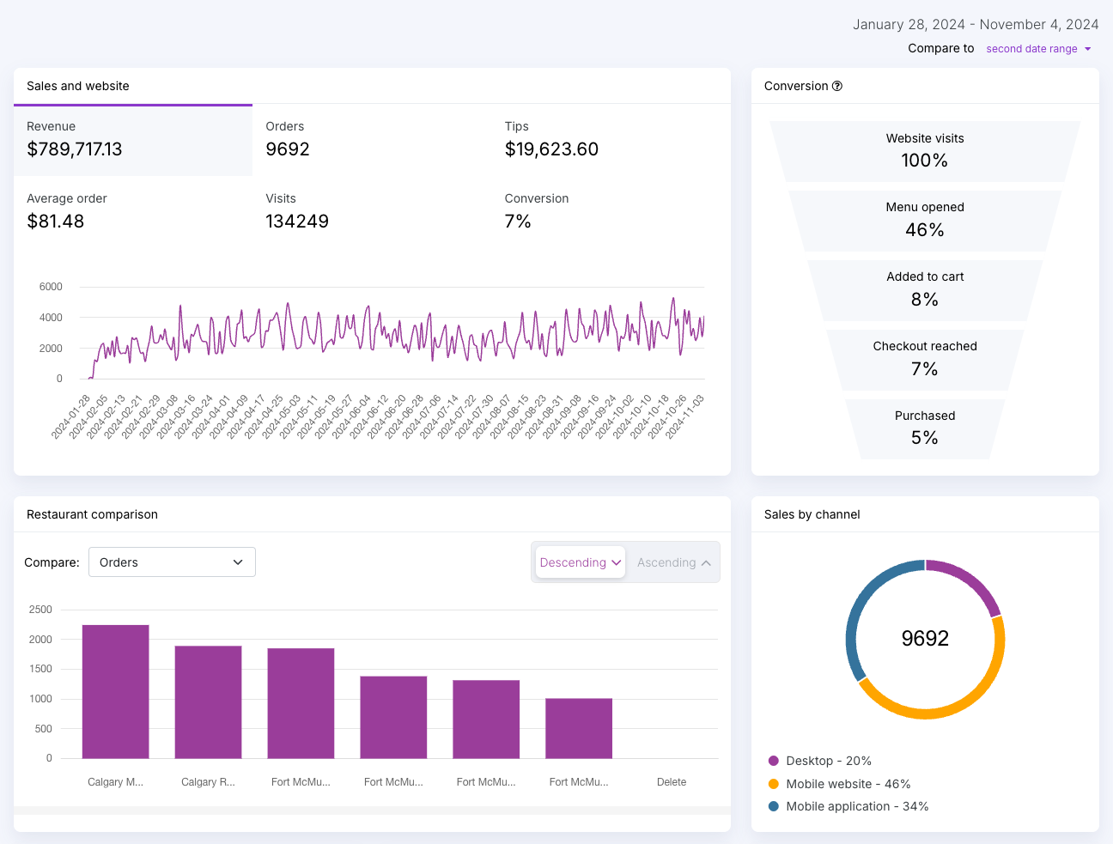Image resolution: width=1113 pixels, height=844 pixels.
Task: Toggle sort order to Descending
Action: click(x=580, y=562)
